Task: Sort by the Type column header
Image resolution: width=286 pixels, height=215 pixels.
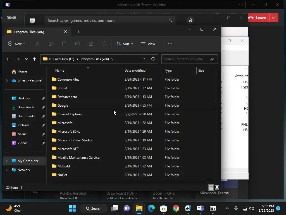Action: point(168,70)
